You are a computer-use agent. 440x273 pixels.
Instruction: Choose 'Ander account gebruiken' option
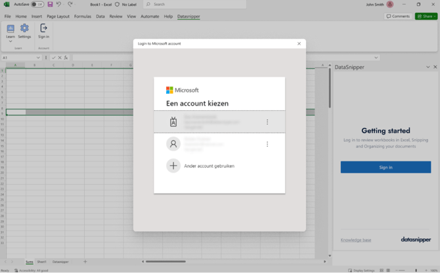coord(209,166)
